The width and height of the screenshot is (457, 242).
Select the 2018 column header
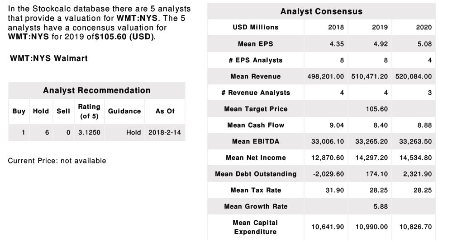[335, 27]
